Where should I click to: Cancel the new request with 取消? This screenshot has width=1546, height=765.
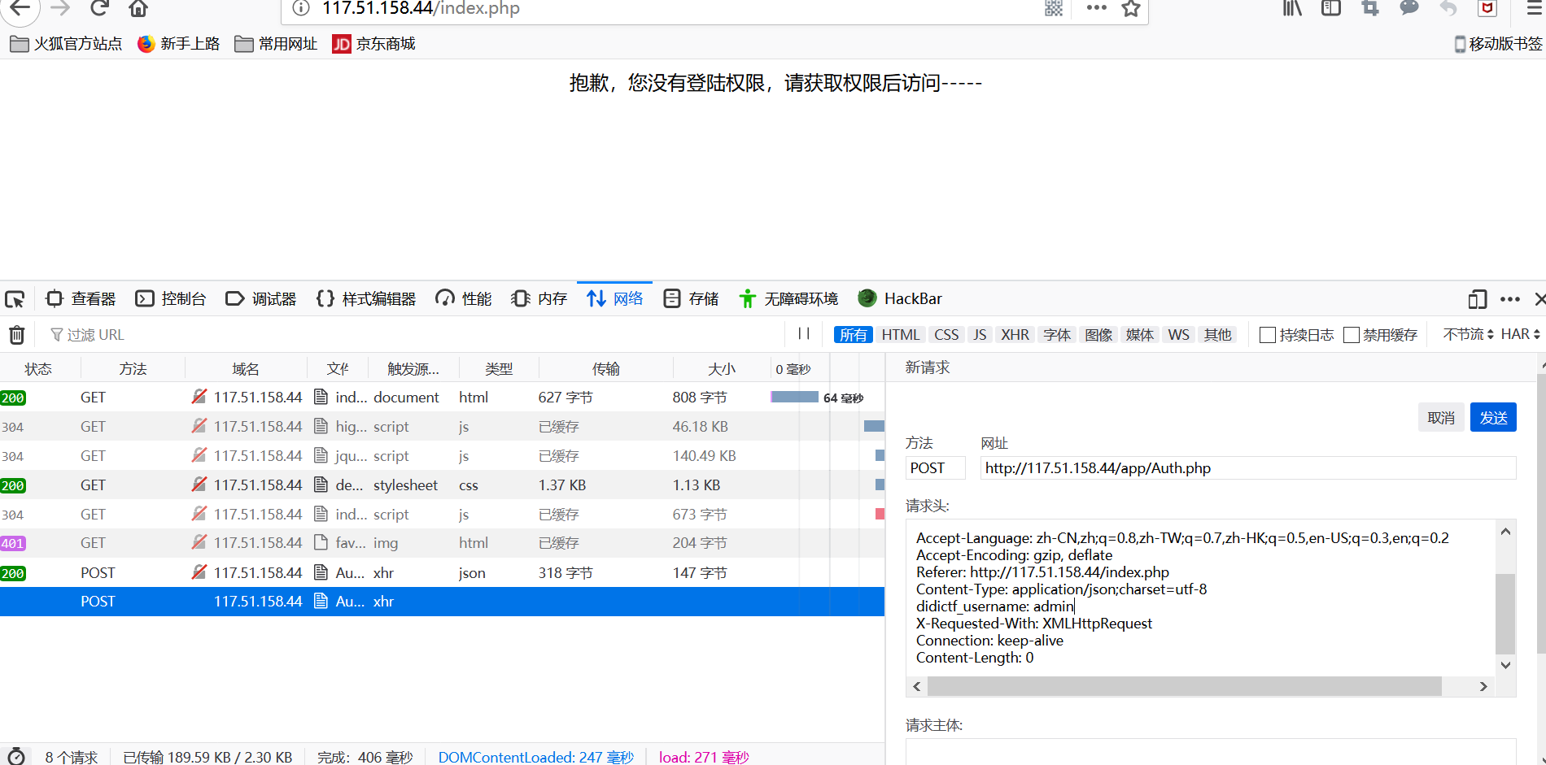pyautogui.click(x=1441, y=417)
